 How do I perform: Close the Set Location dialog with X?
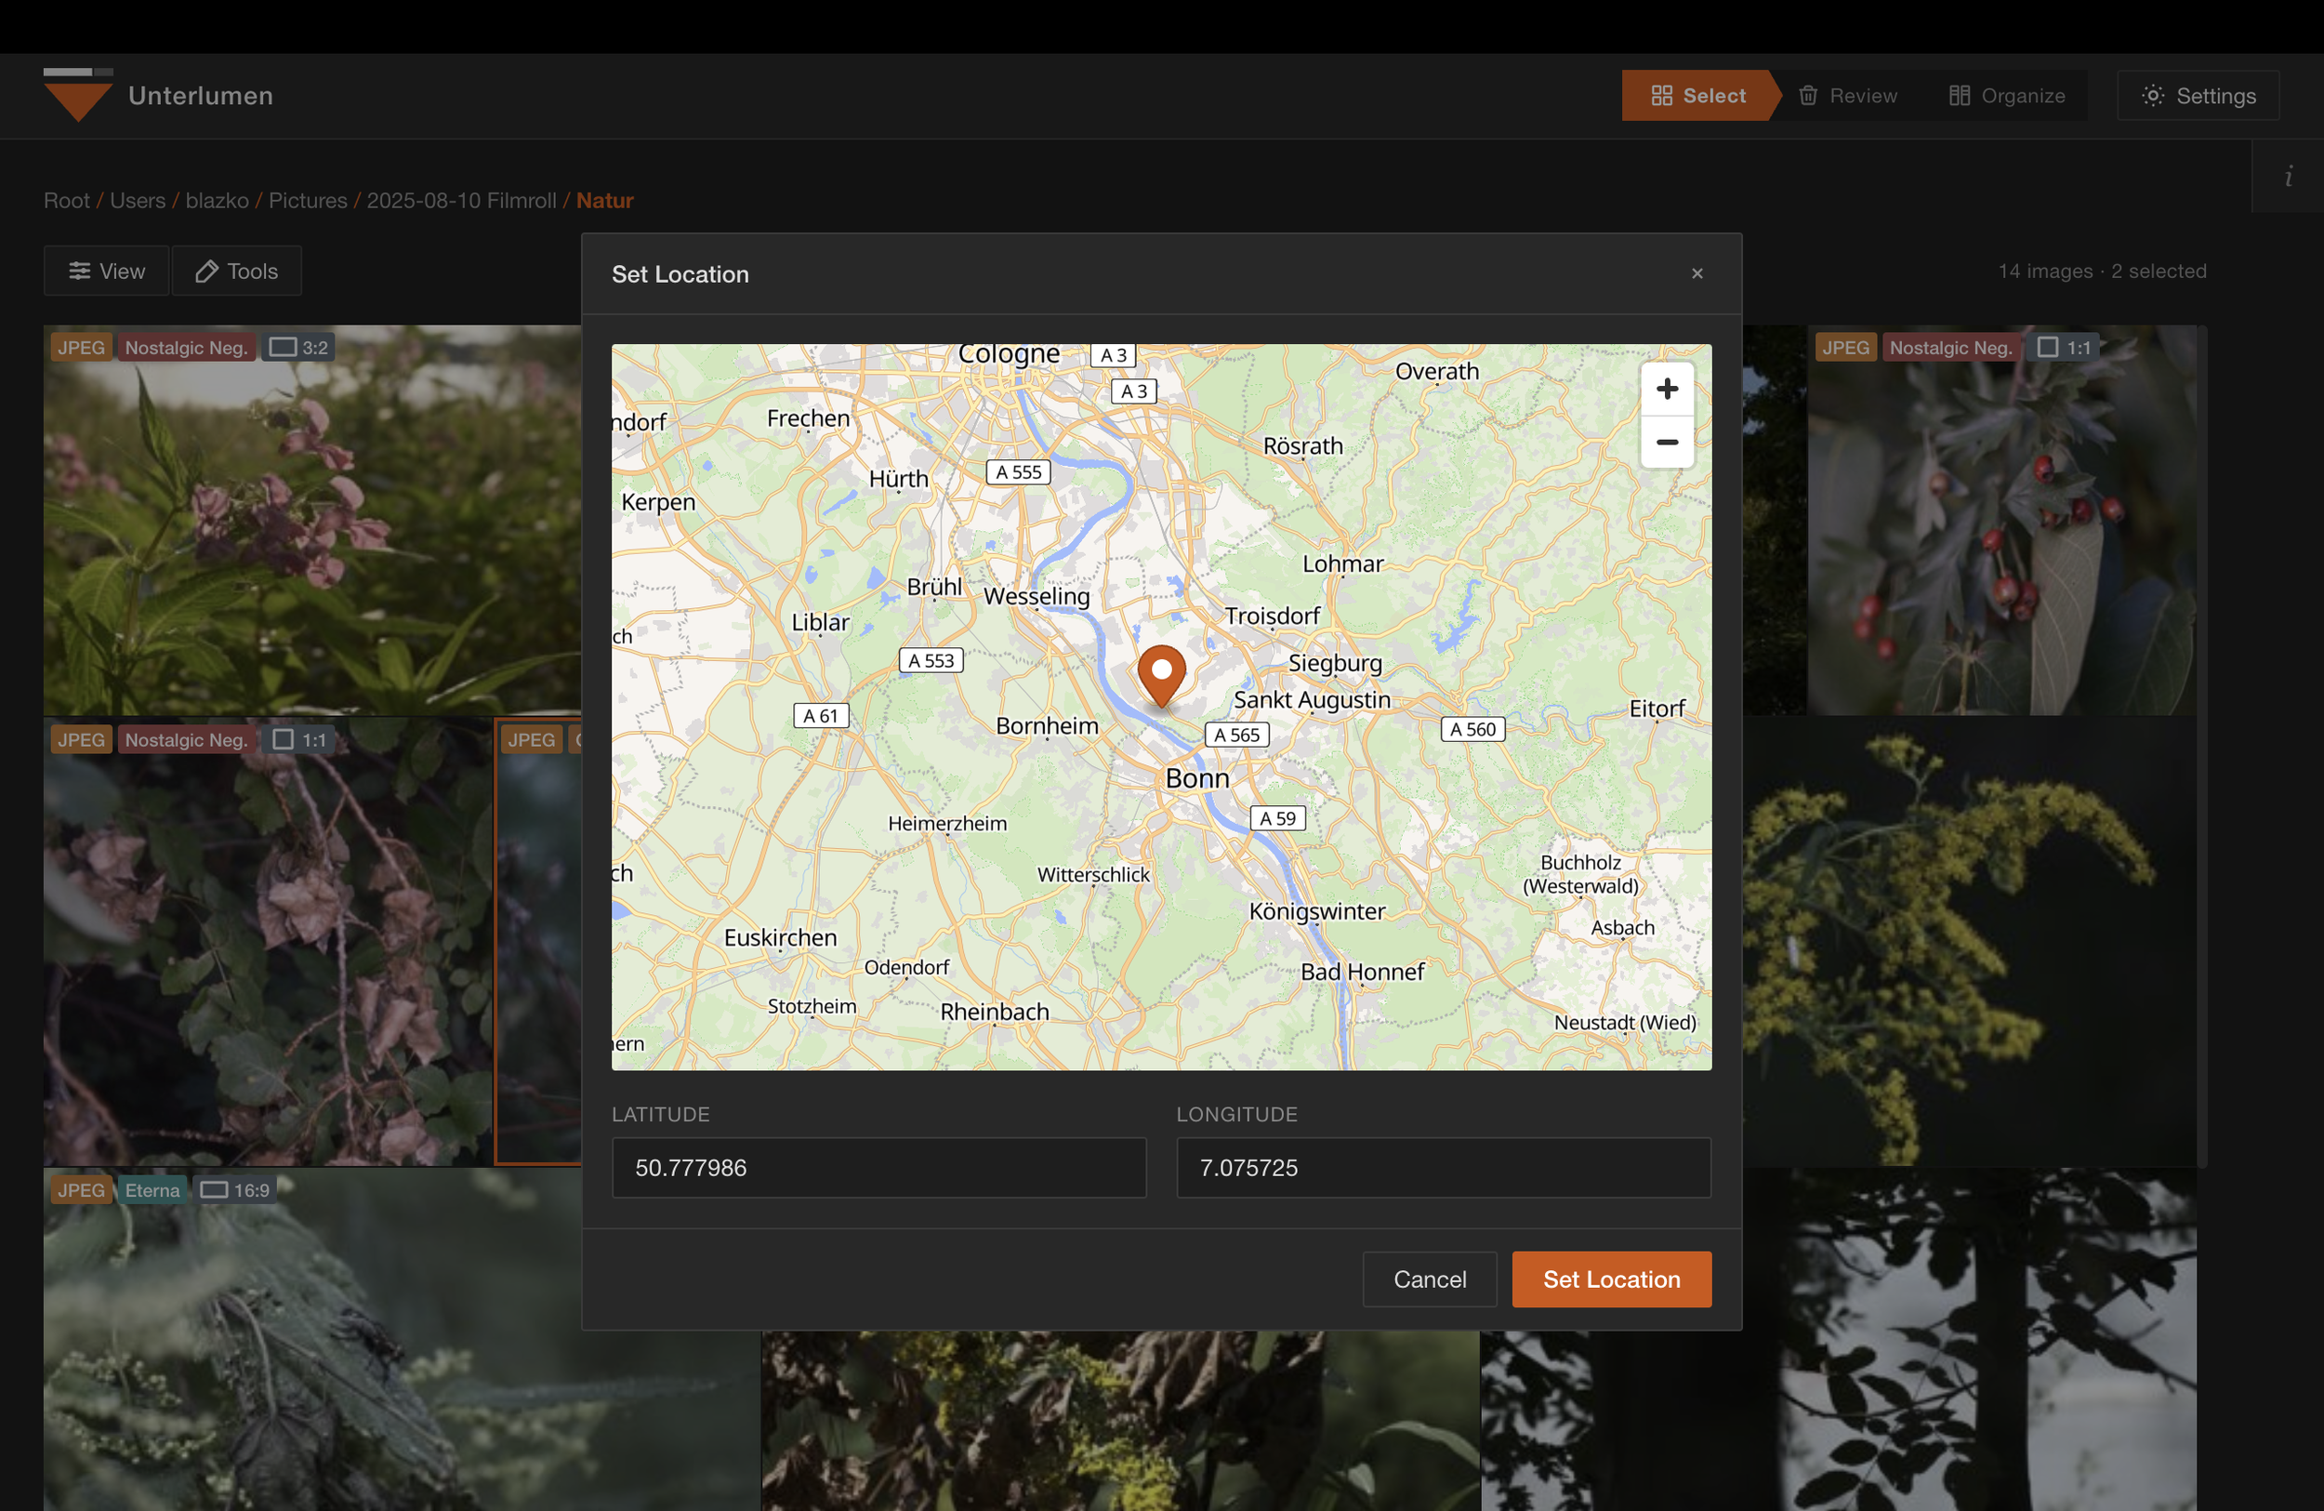click(x=1697, y=273)
